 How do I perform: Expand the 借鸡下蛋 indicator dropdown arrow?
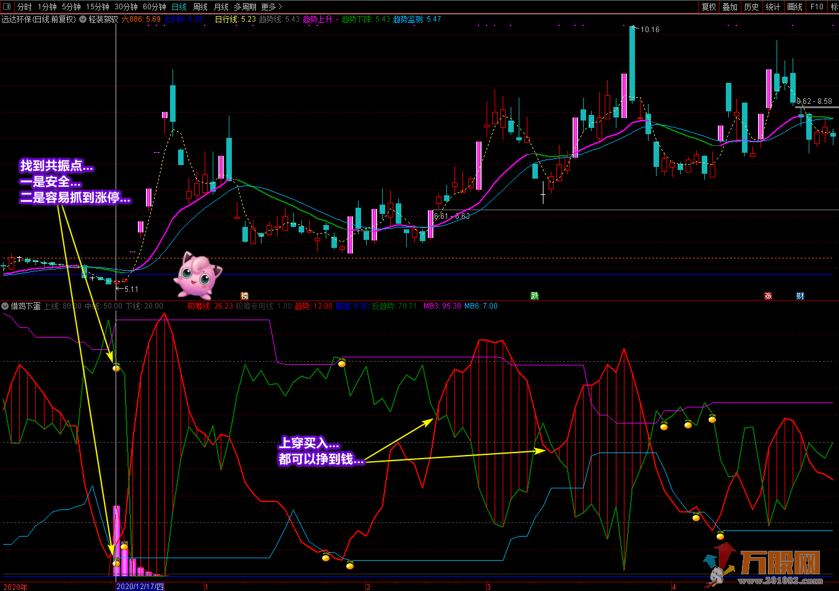[5, 306]
